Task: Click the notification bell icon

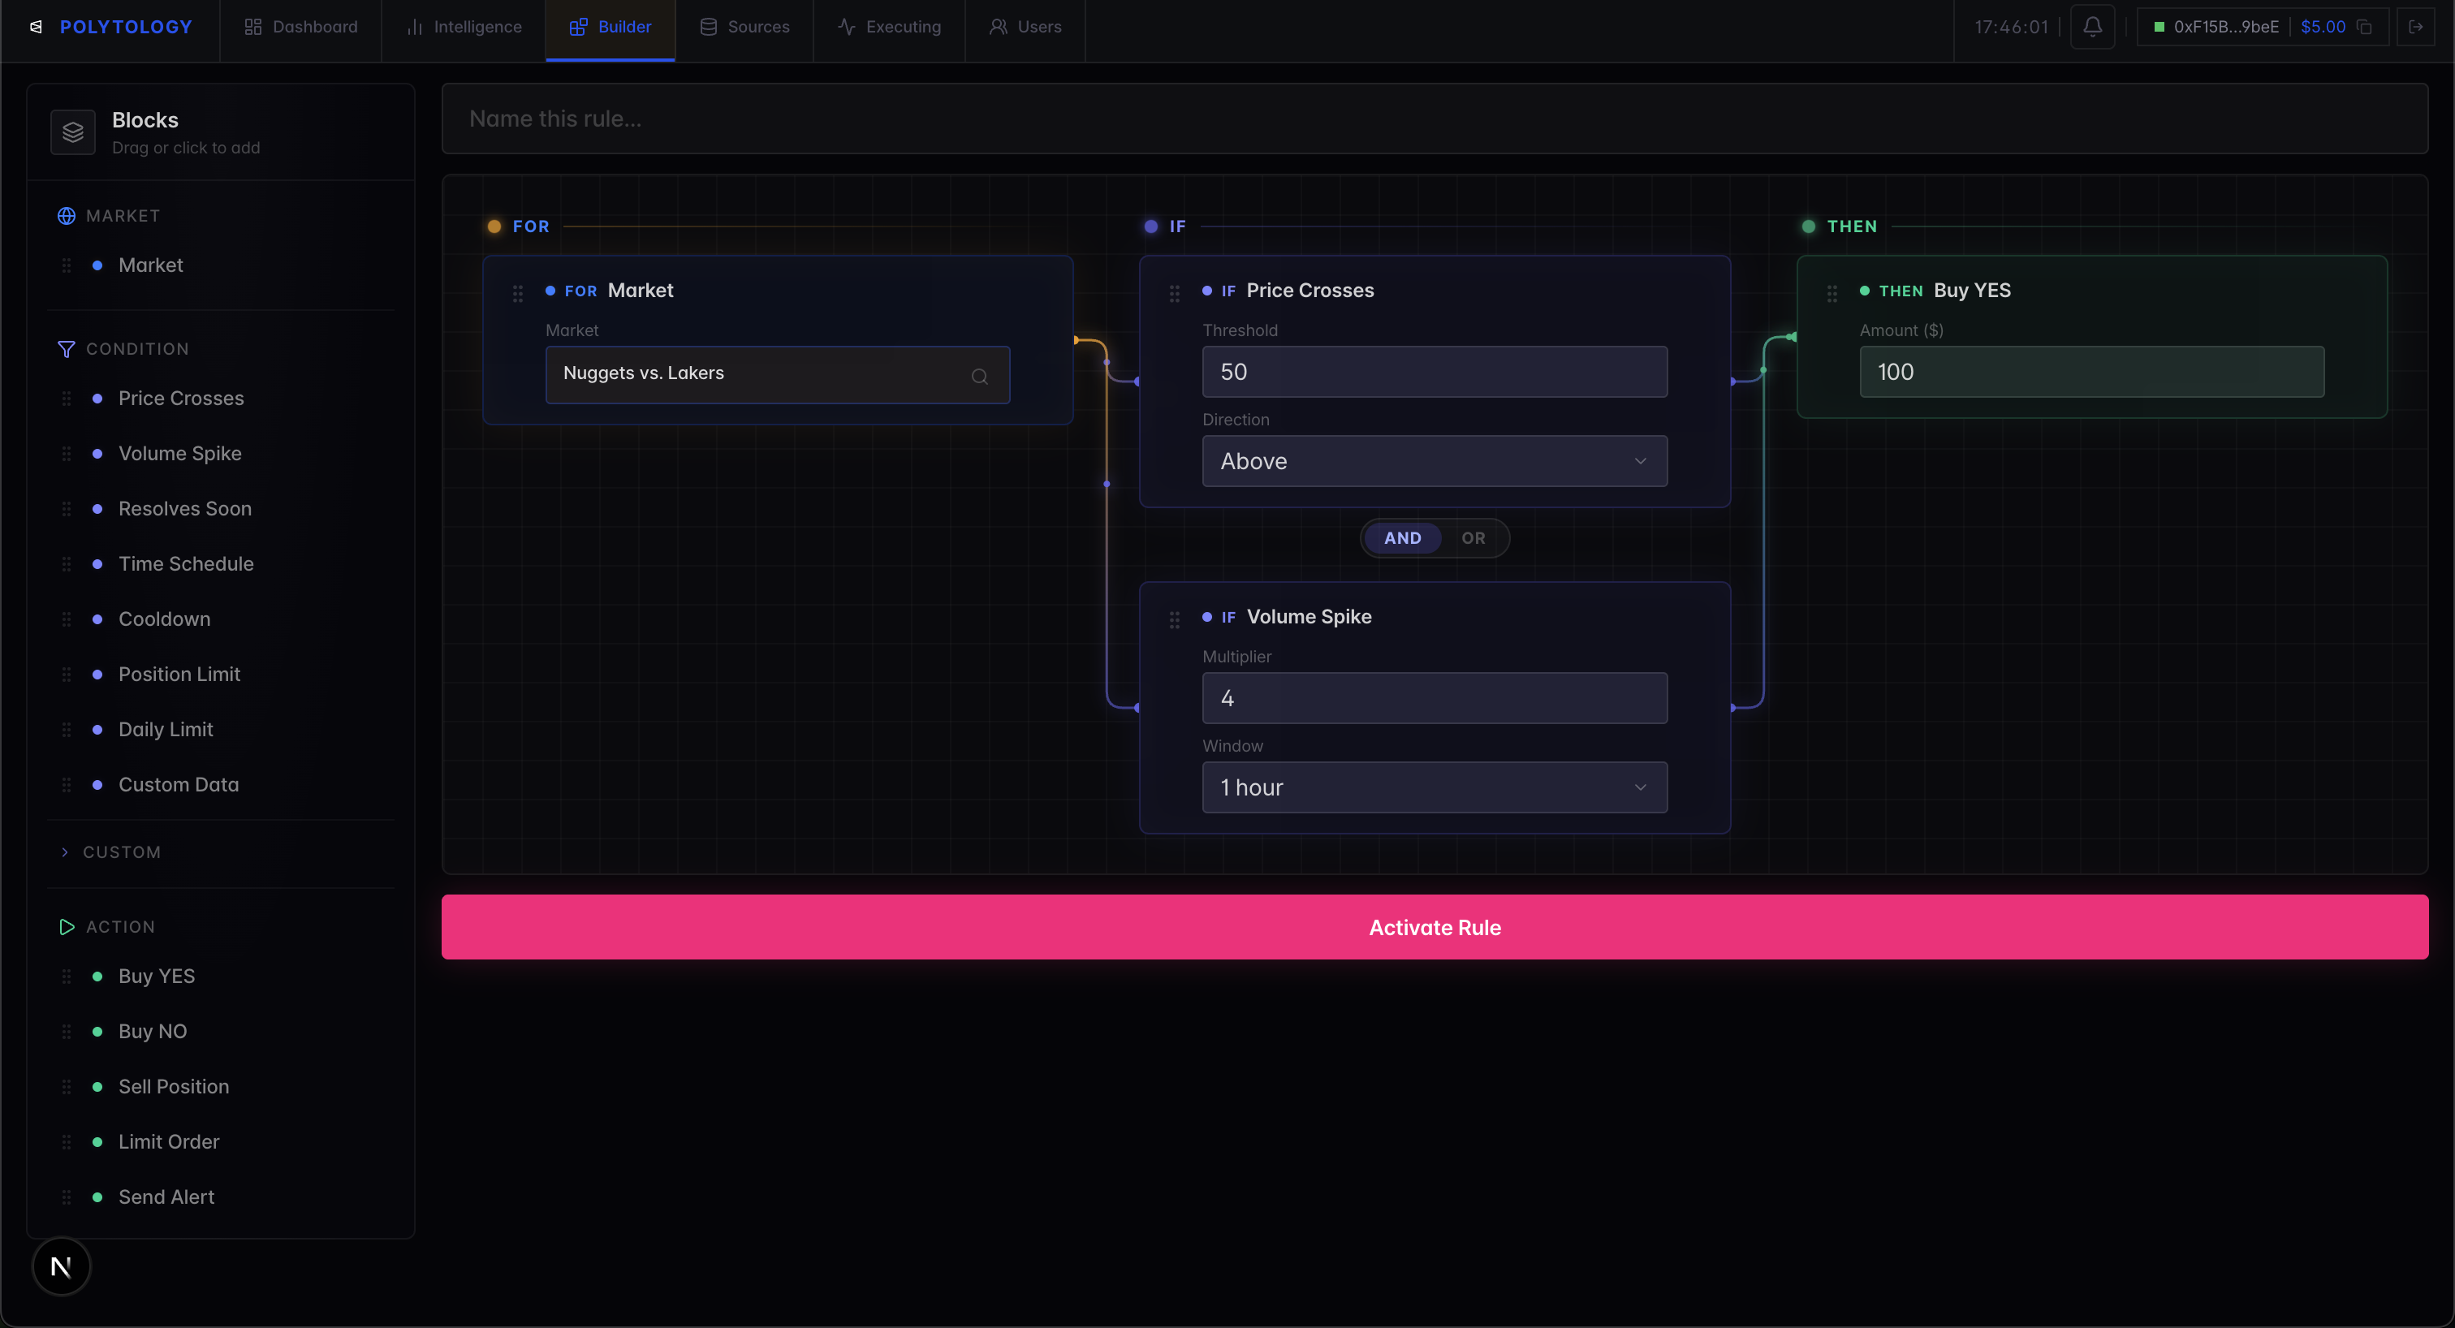Action: point(2092,27)
